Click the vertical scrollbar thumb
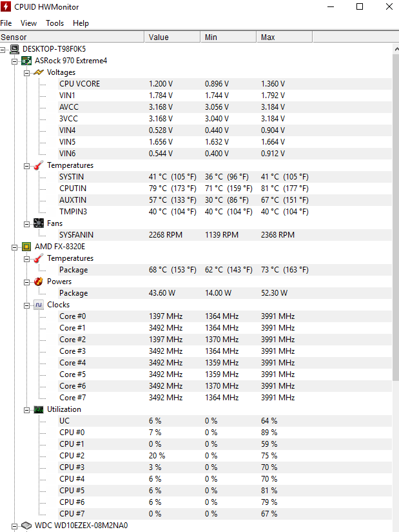This screenshot has height=532, width=399. (x=396, y=217)
